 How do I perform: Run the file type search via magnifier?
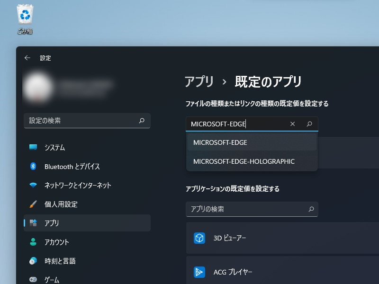coord(310,124)
